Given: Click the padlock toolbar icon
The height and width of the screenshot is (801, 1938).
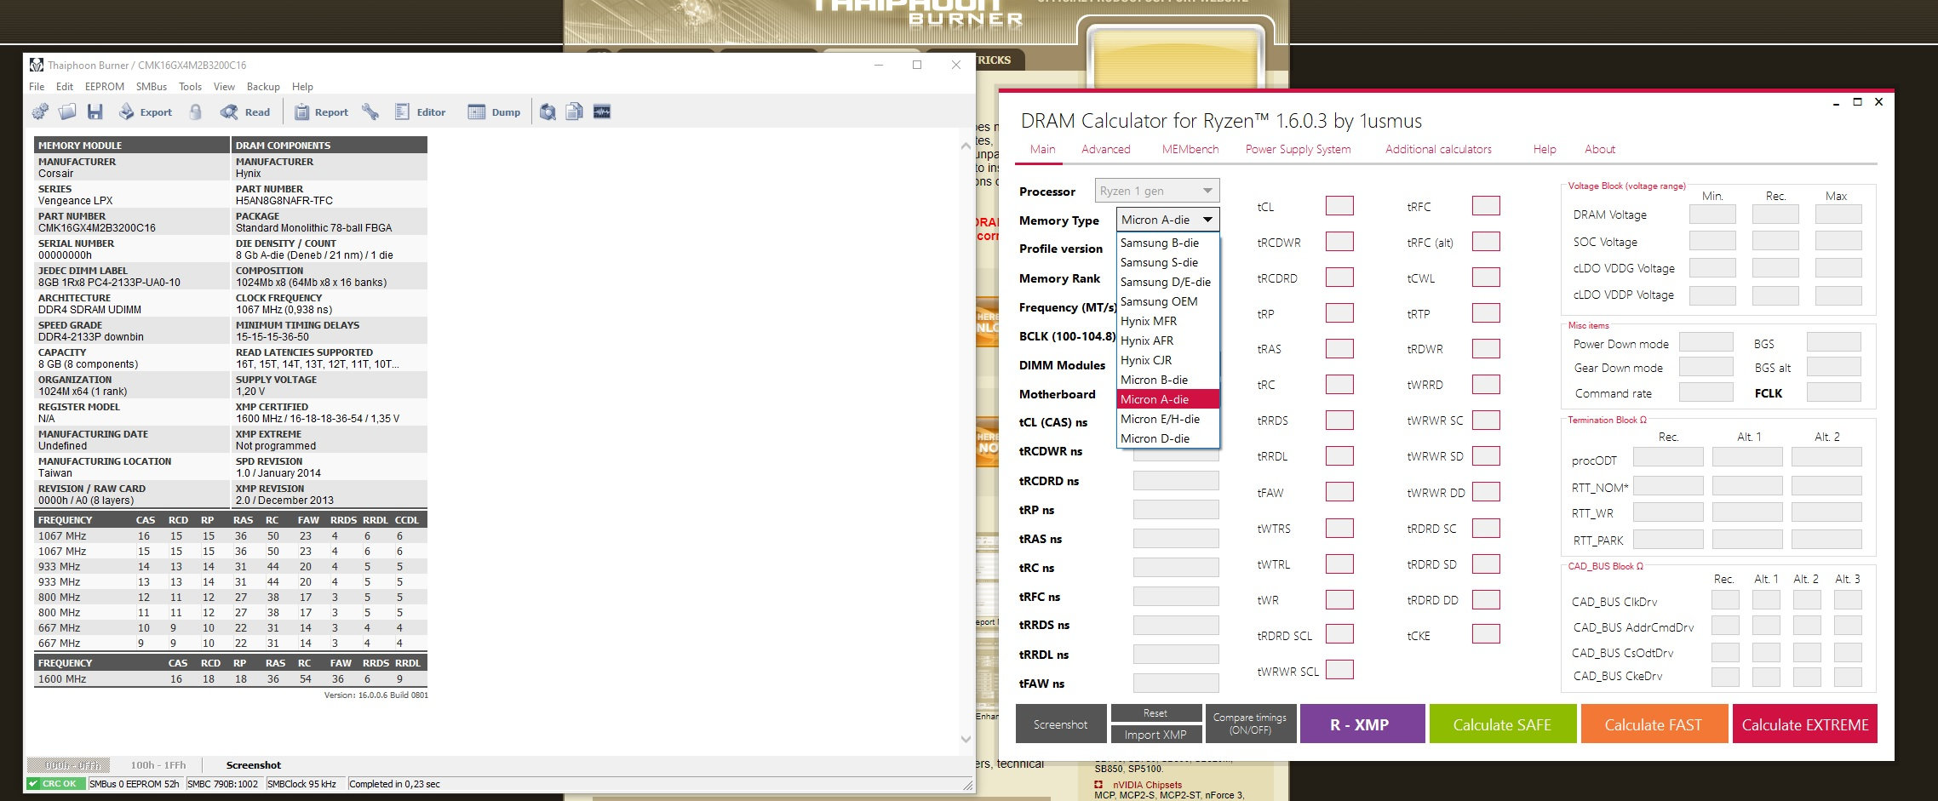Looking at the screenshot, I should pyautogui.click(x=196, y=112).
